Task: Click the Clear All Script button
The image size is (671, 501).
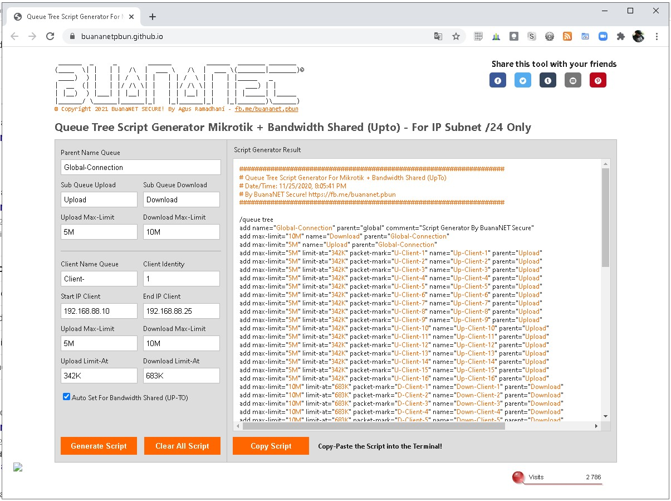Action: tap(182, 446)
